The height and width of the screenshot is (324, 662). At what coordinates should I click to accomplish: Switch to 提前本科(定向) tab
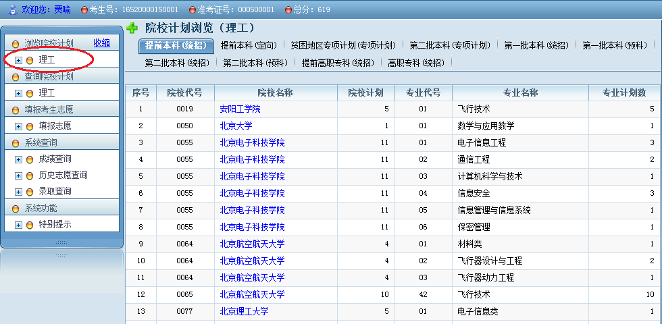click(x=249, y=46)
